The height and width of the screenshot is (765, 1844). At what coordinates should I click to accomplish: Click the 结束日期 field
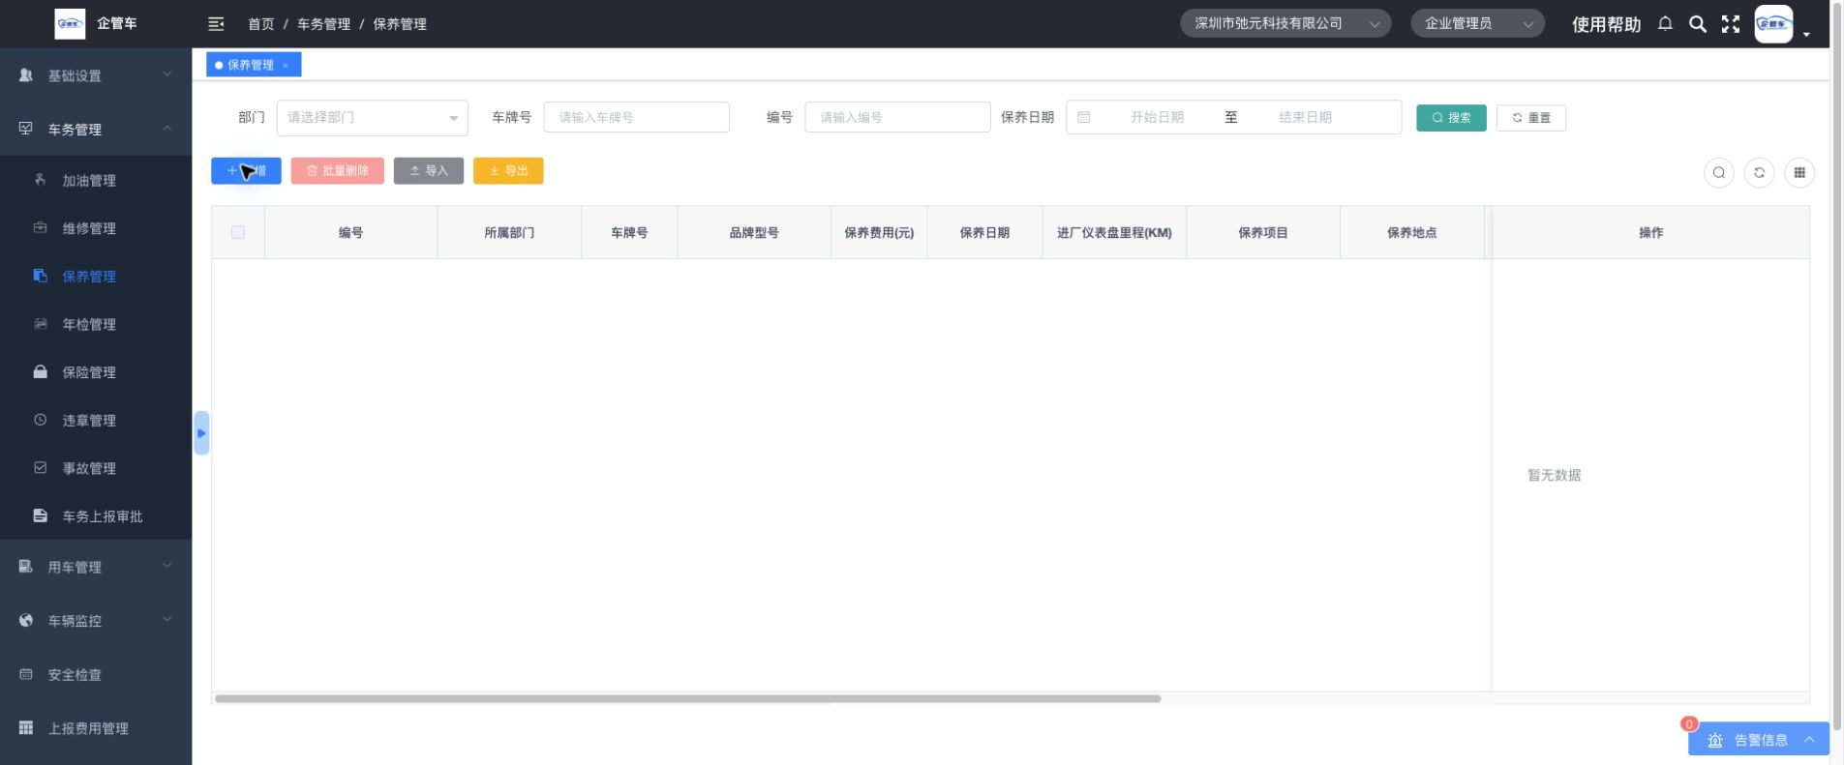[1305, 117]
